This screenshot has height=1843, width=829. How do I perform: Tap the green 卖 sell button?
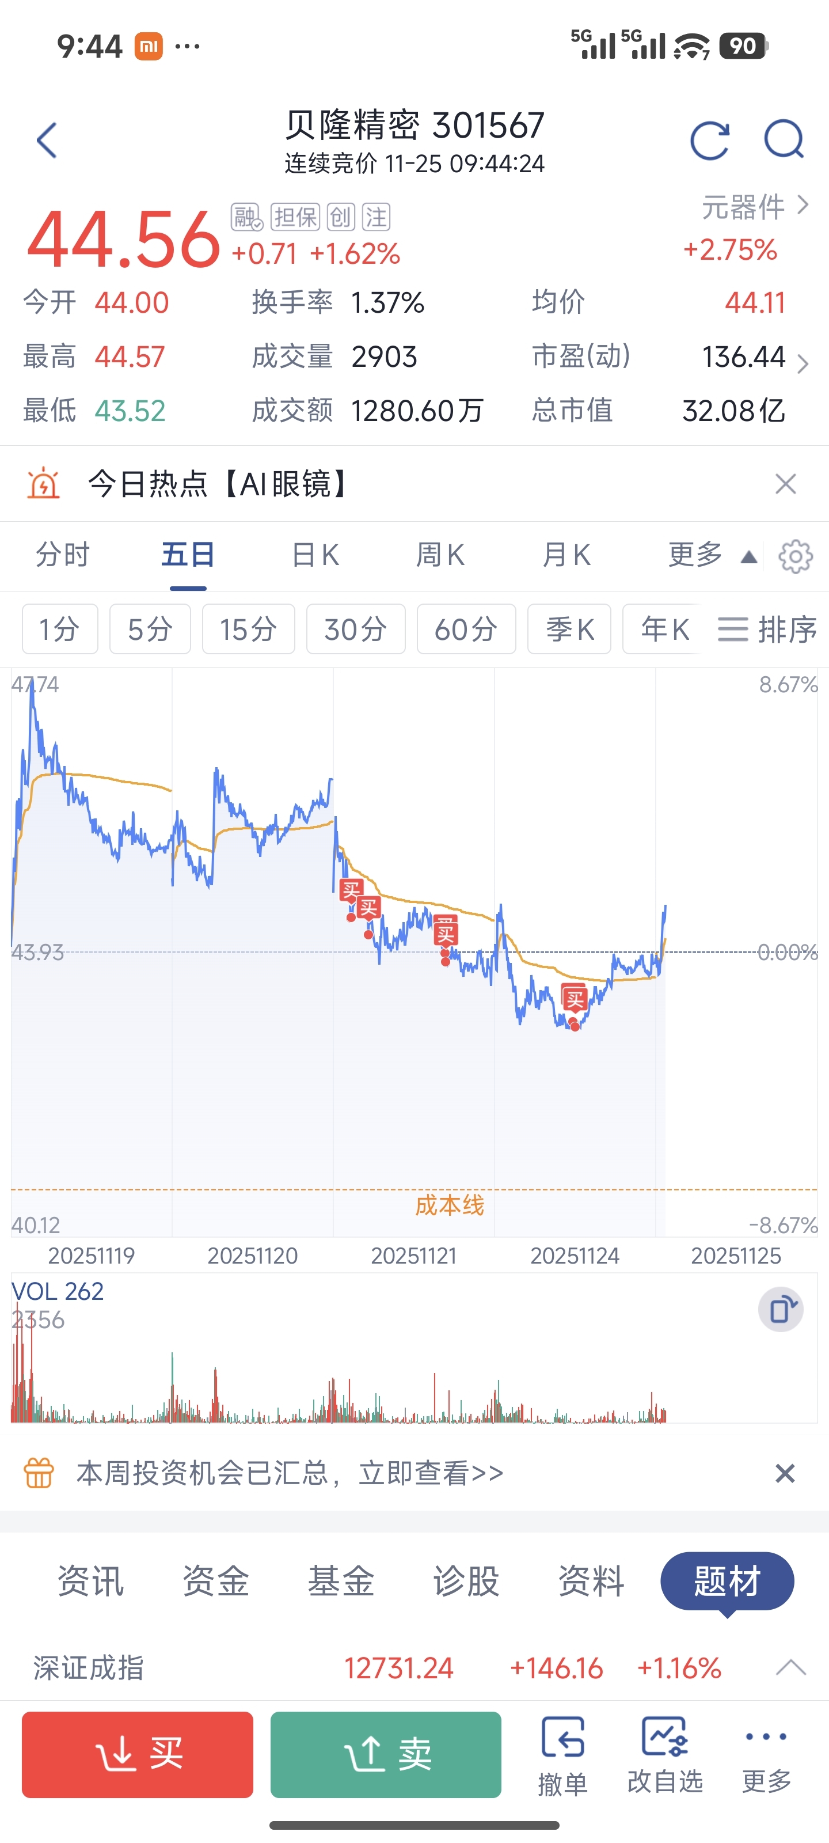click(x=386, y=1754)
